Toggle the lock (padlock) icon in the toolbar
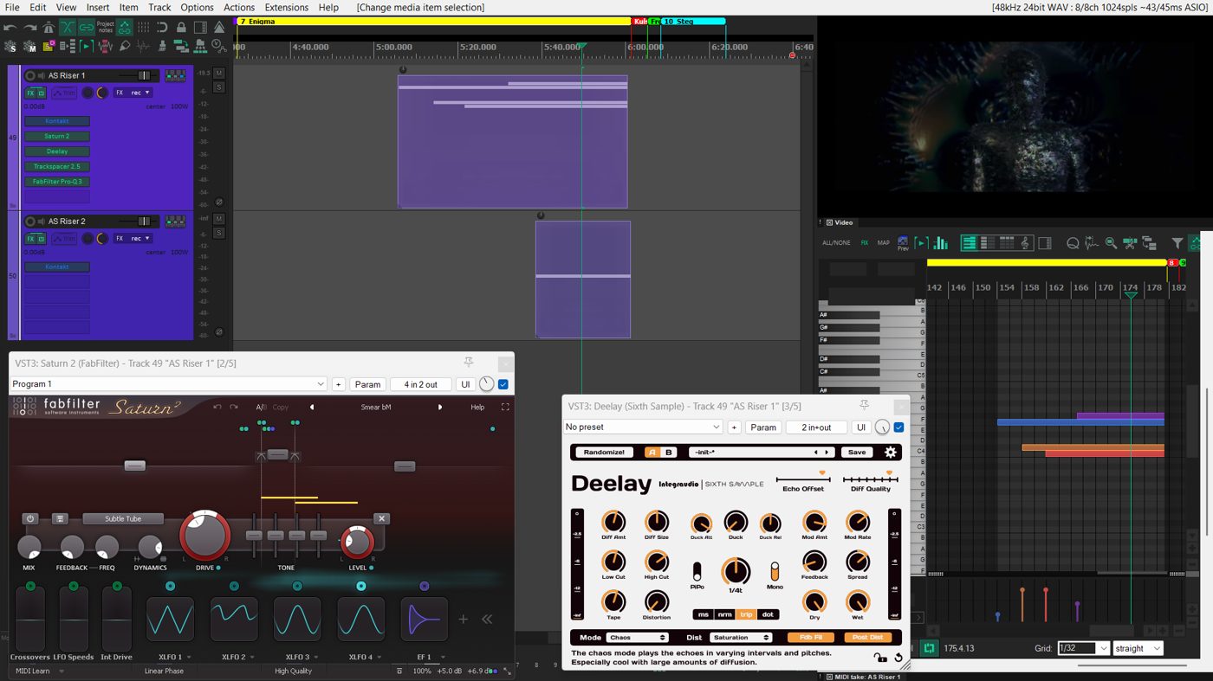Viewport: 1213px width, 681px height. tap(181, 28)
